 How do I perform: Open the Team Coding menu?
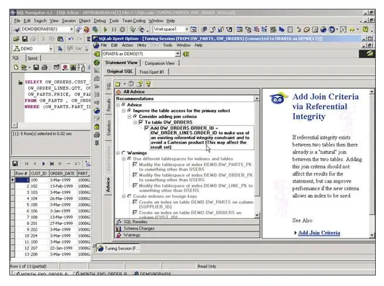tap(134, 21)
